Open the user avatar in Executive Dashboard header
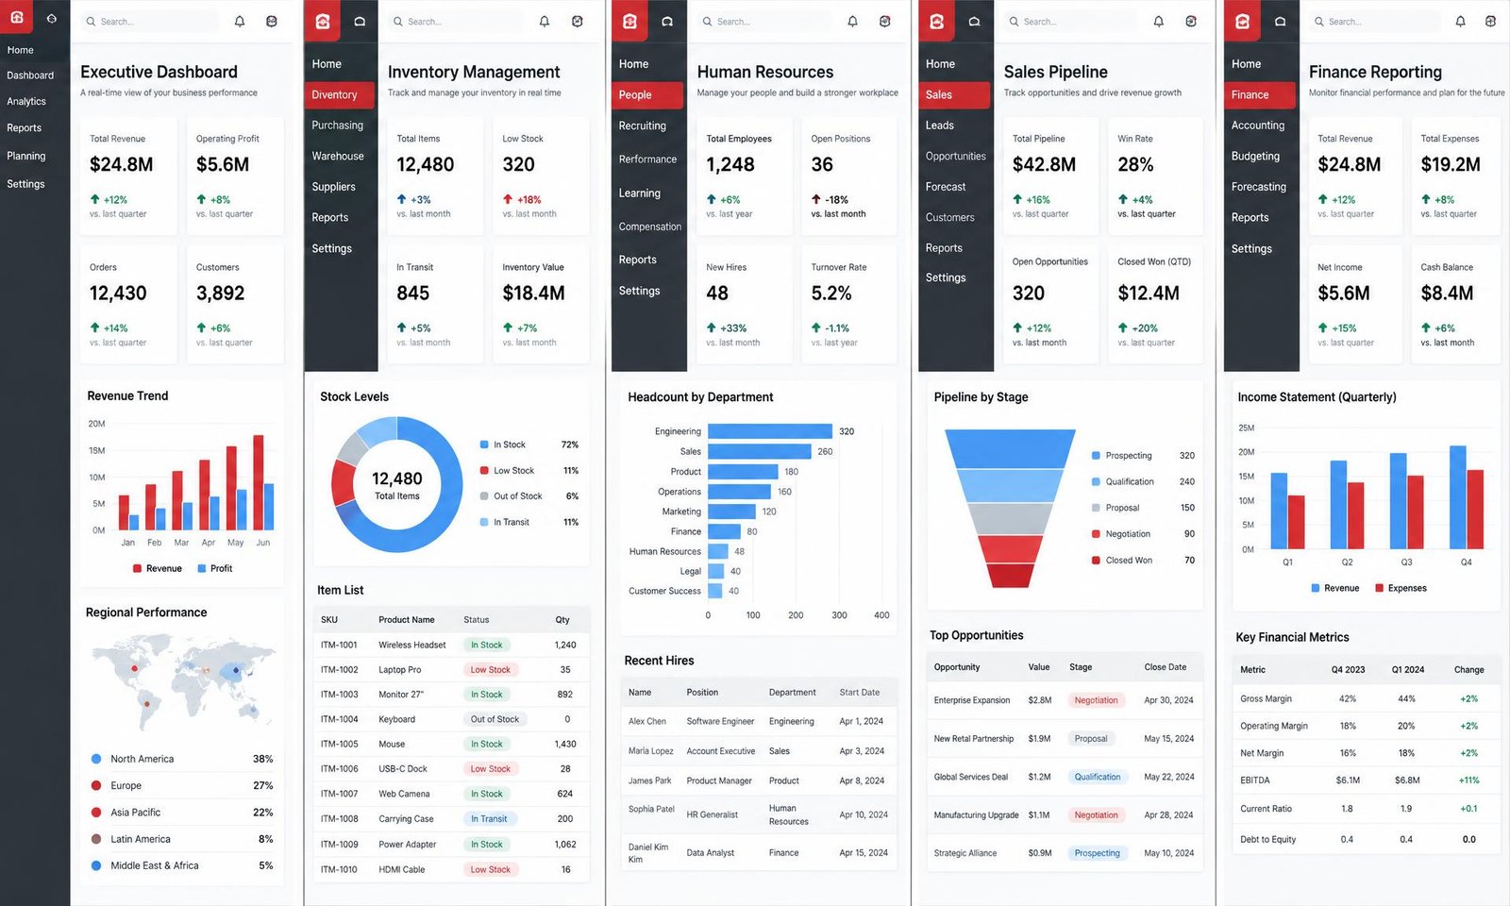Image resolution: width=1510 pixels, height=906 pixels. (x=272, y=21)
